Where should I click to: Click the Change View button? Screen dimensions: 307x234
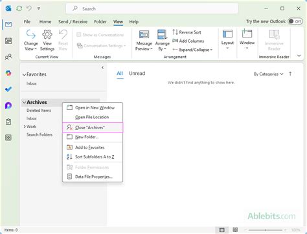point(30,40)
